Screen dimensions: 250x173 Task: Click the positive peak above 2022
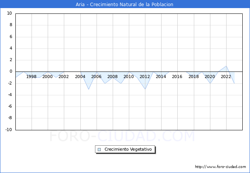click(226, 66)
